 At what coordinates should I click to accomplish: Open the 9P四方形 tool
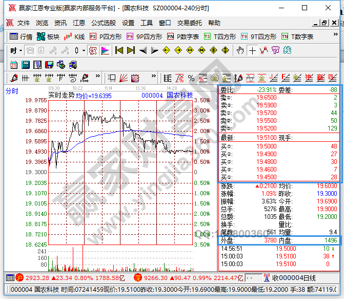(x=145, y=37)
